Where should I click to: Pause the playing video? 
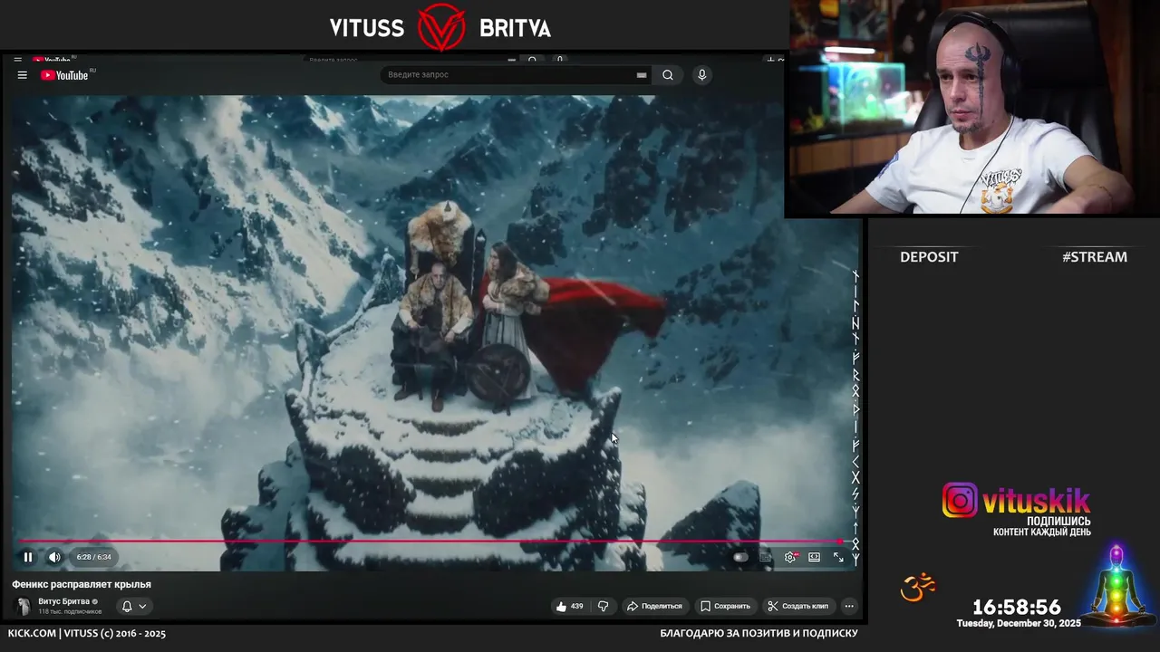click(28, 557)
